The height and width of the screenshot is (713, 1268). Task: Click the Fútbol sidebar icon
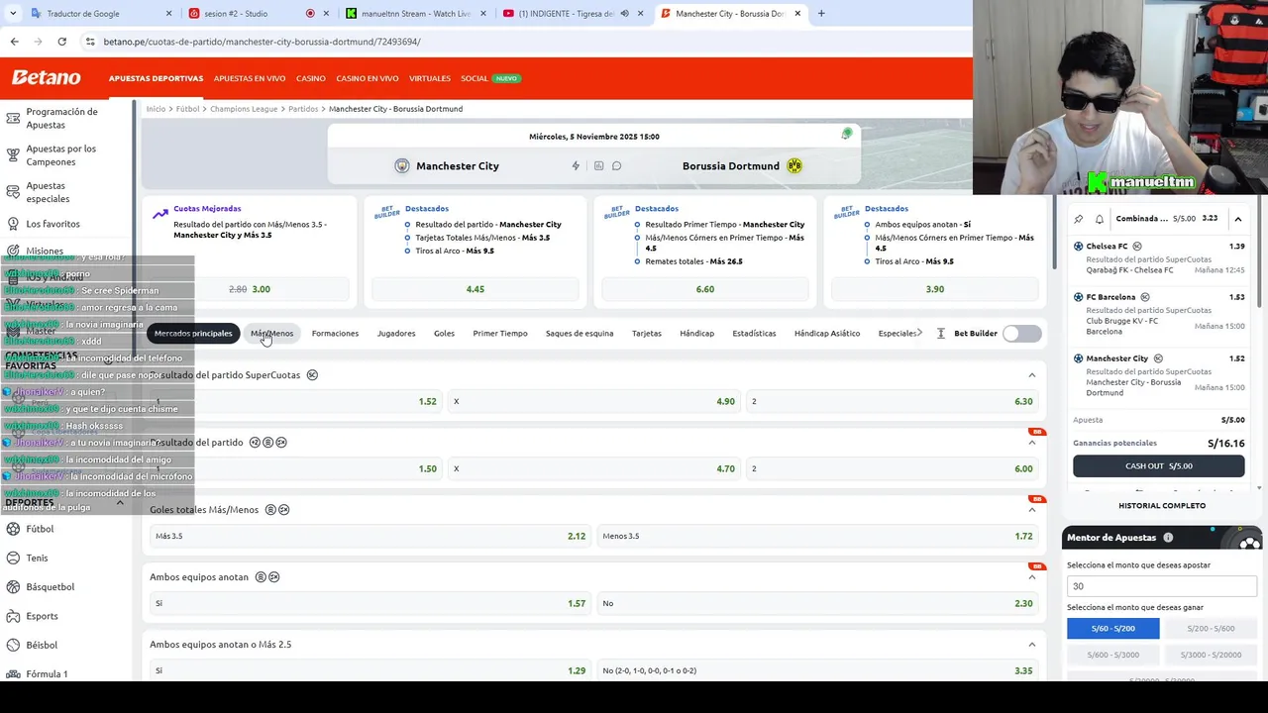point(13,529)
